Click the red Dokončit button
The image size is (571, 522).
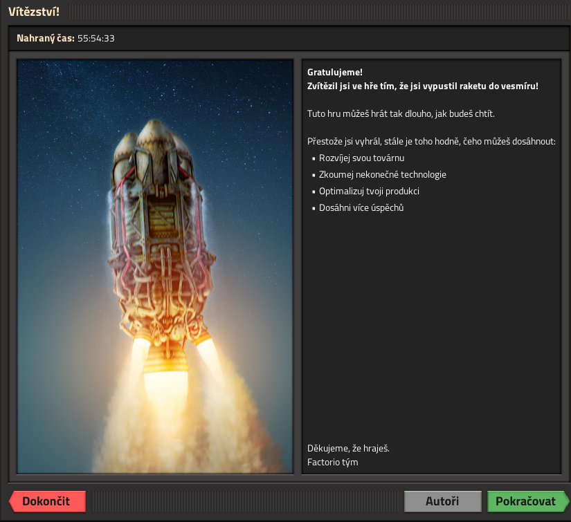[x=47, y=501]
